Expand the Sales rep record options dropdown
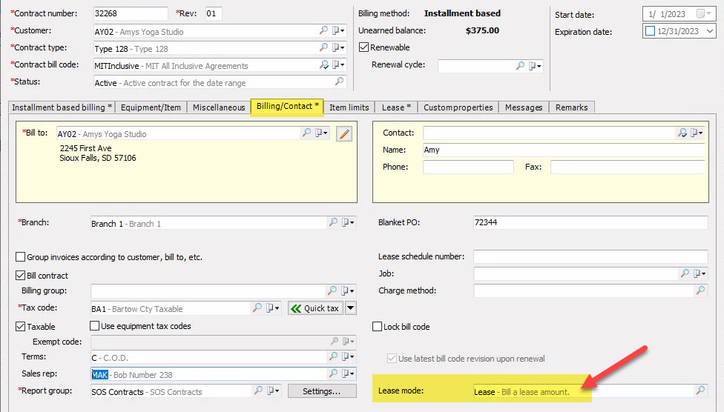 [348, 373]
